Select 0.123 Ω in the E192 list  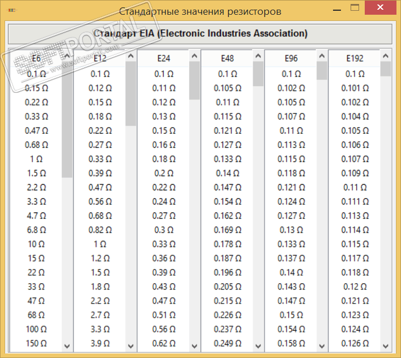355,315
